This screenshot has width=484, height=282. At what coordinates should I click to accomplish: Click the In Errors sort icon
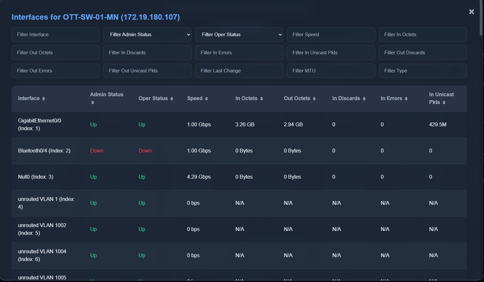406,99
